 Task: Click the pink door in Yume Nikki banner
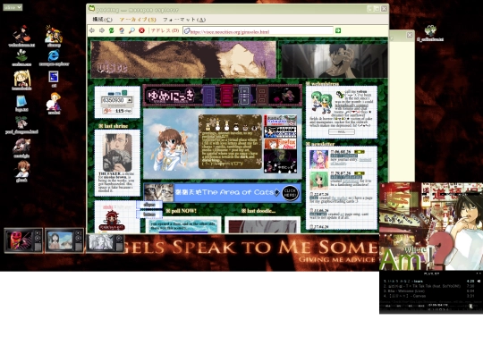pos(226,96)
